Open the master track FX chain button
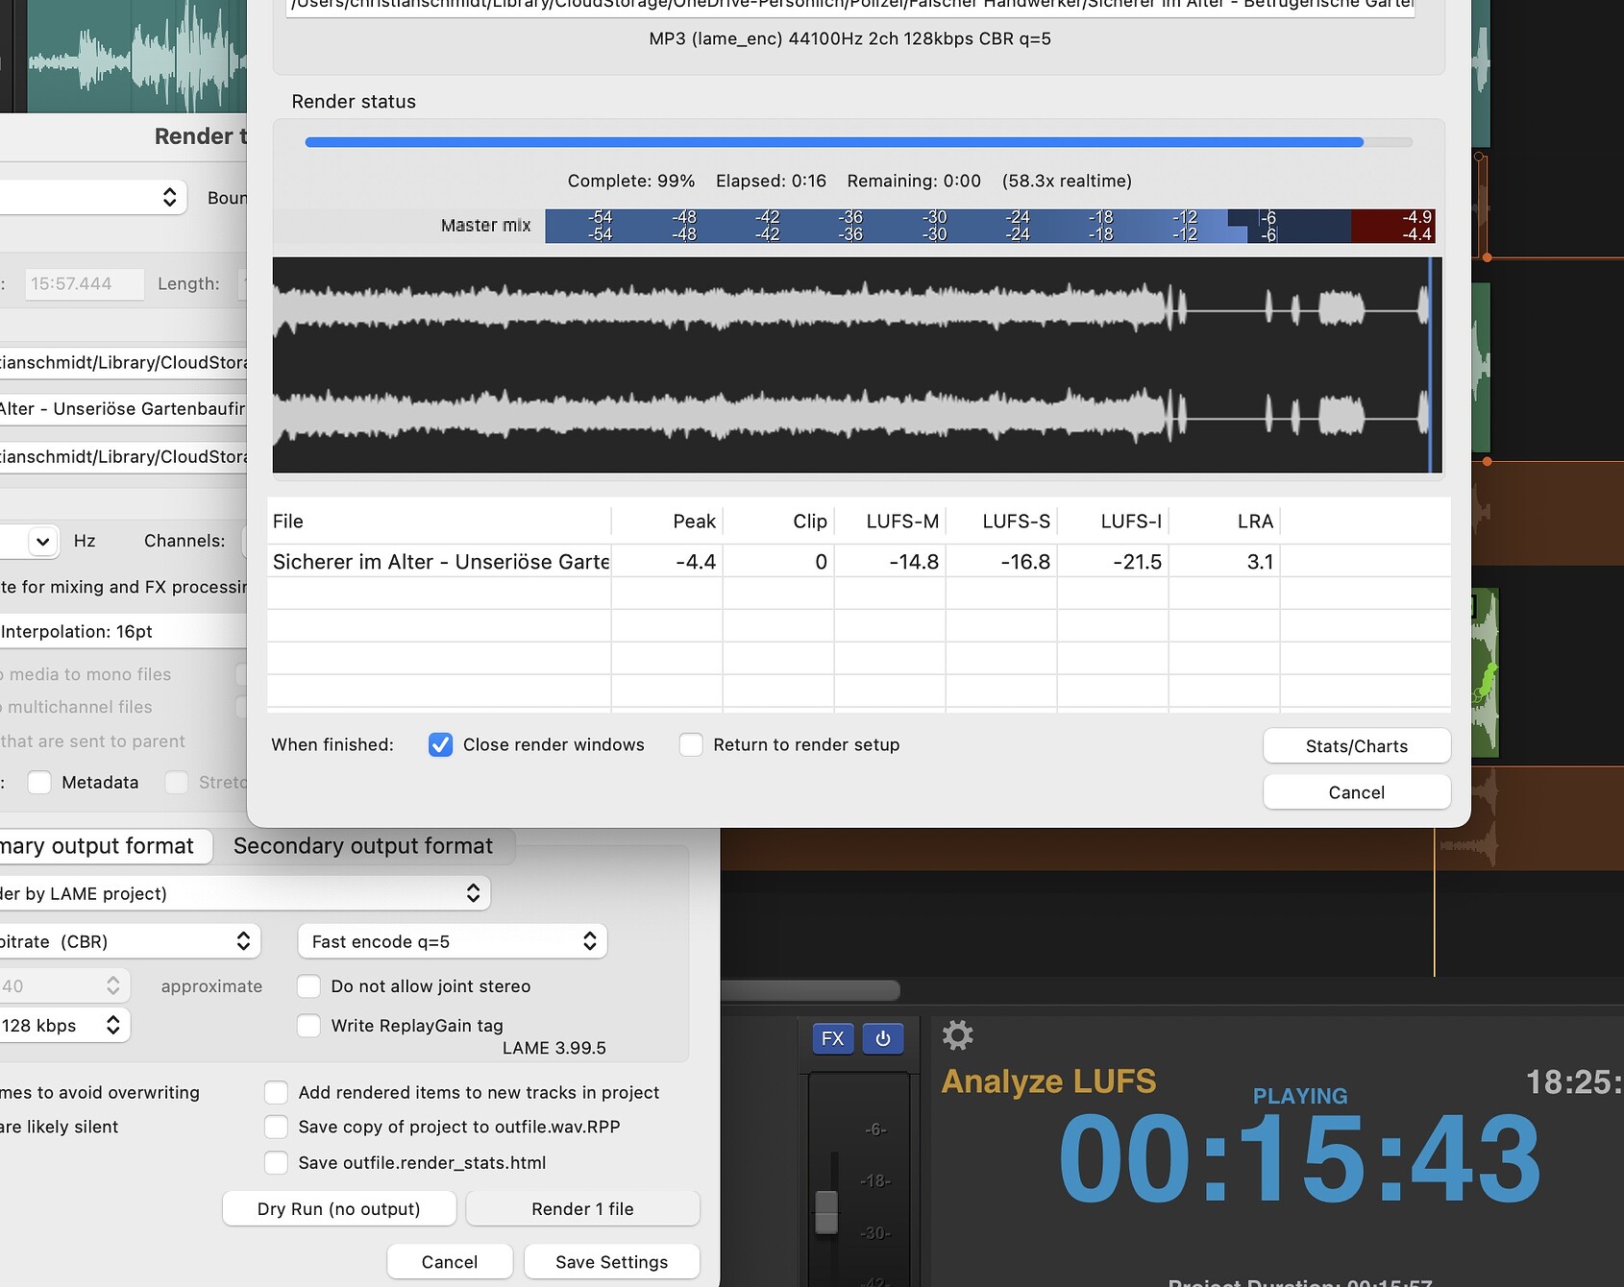 tap(833, 1038)
